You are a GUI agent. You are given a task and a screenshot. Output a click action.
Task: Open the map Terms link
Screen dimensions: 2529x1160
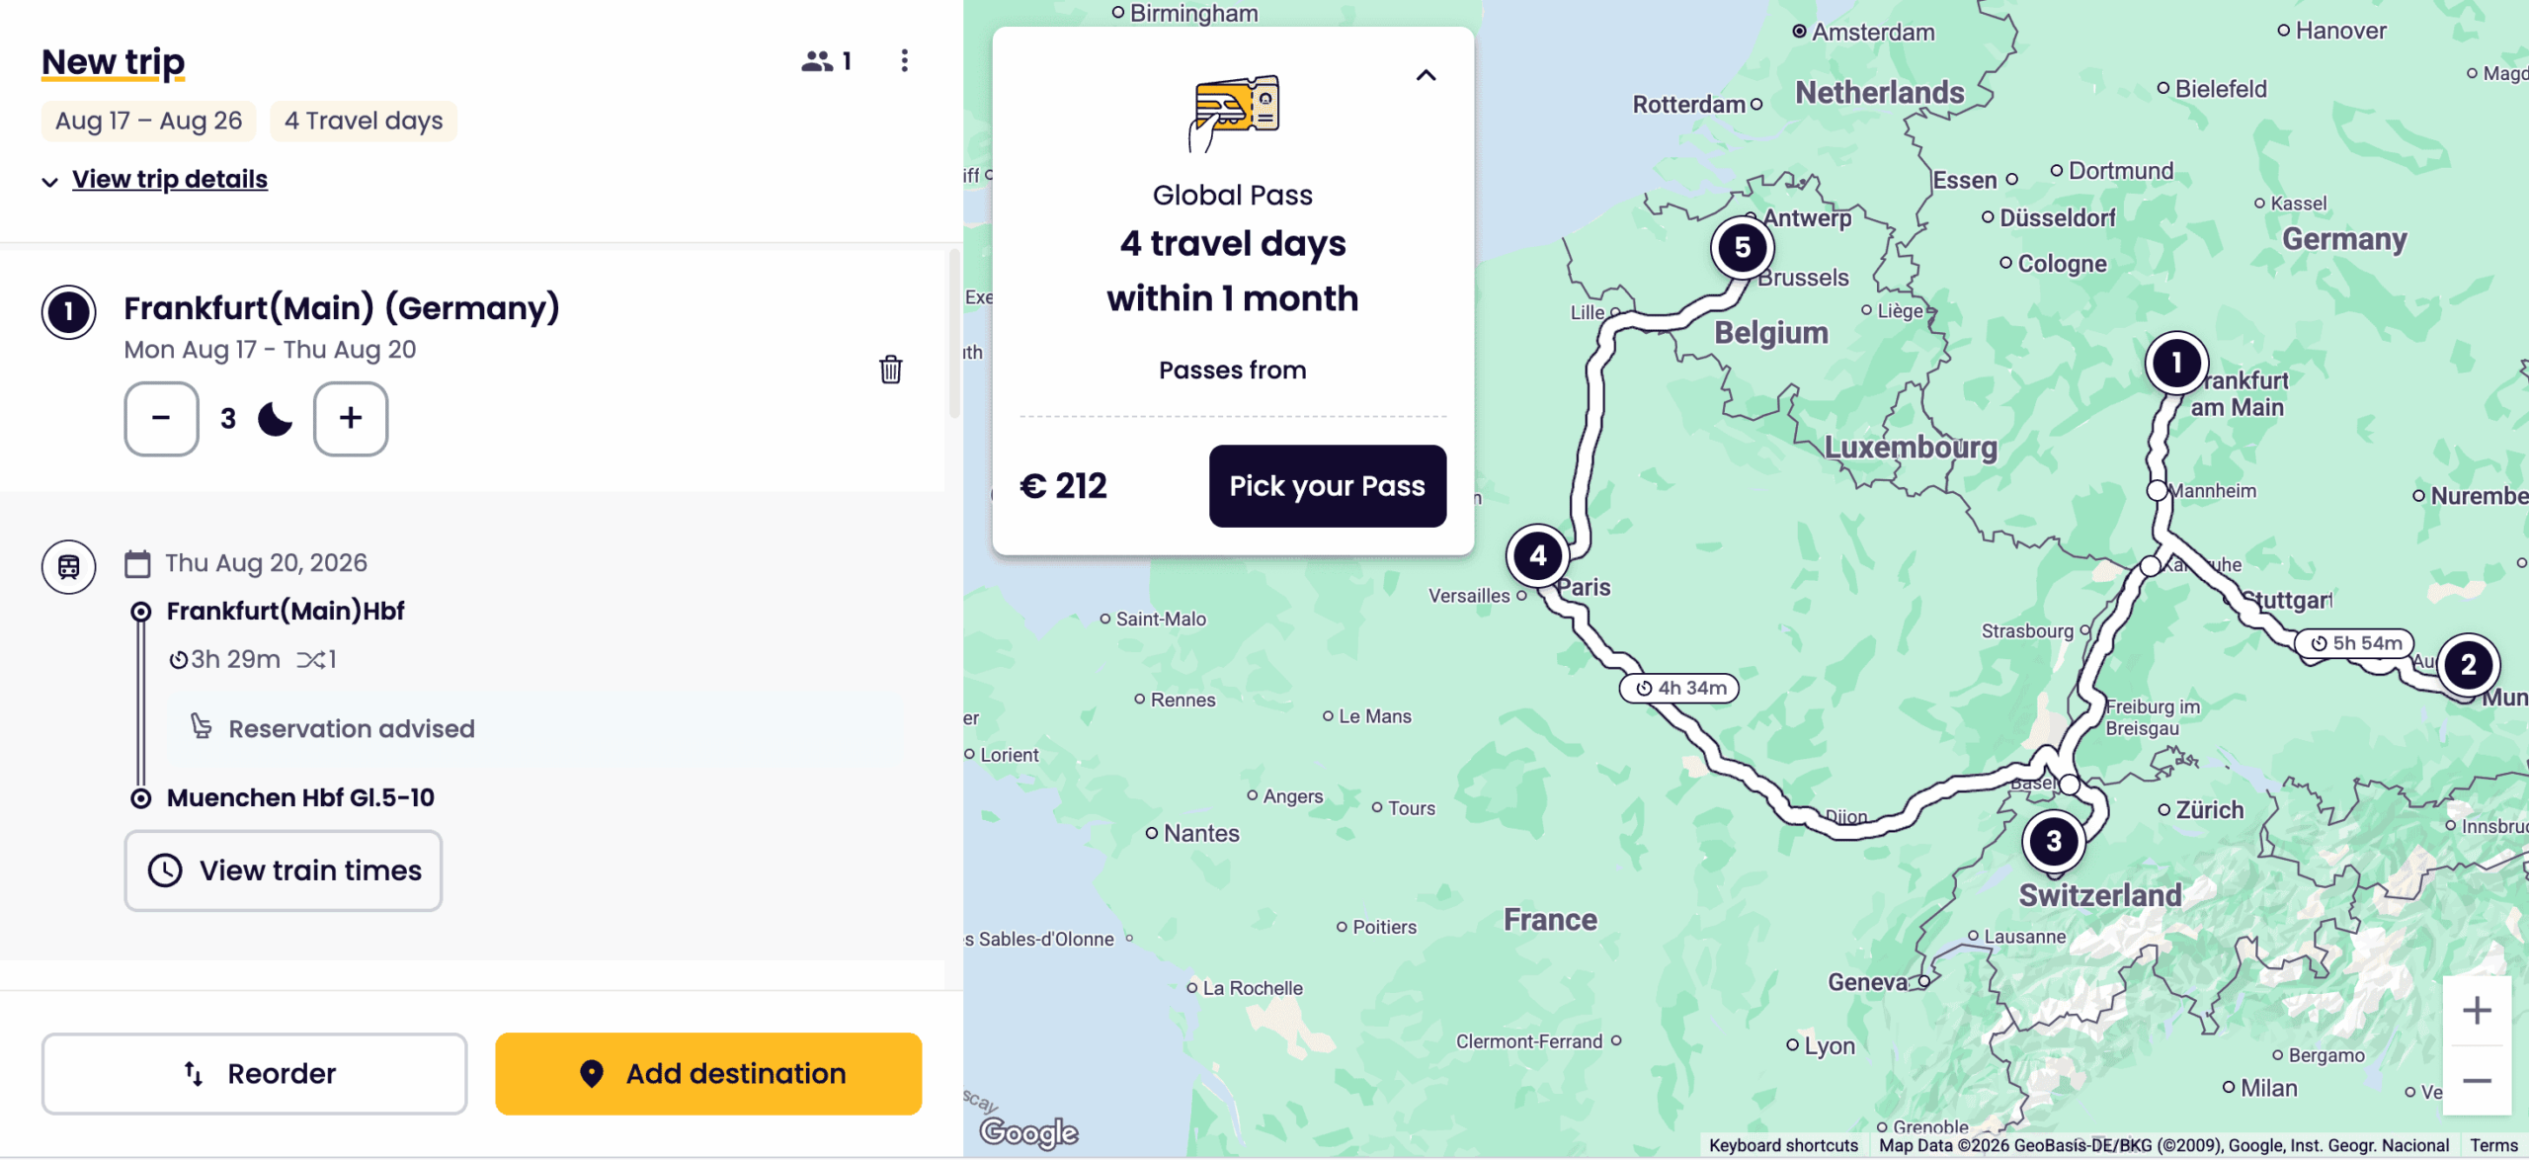click(x=2493, y=1145)
